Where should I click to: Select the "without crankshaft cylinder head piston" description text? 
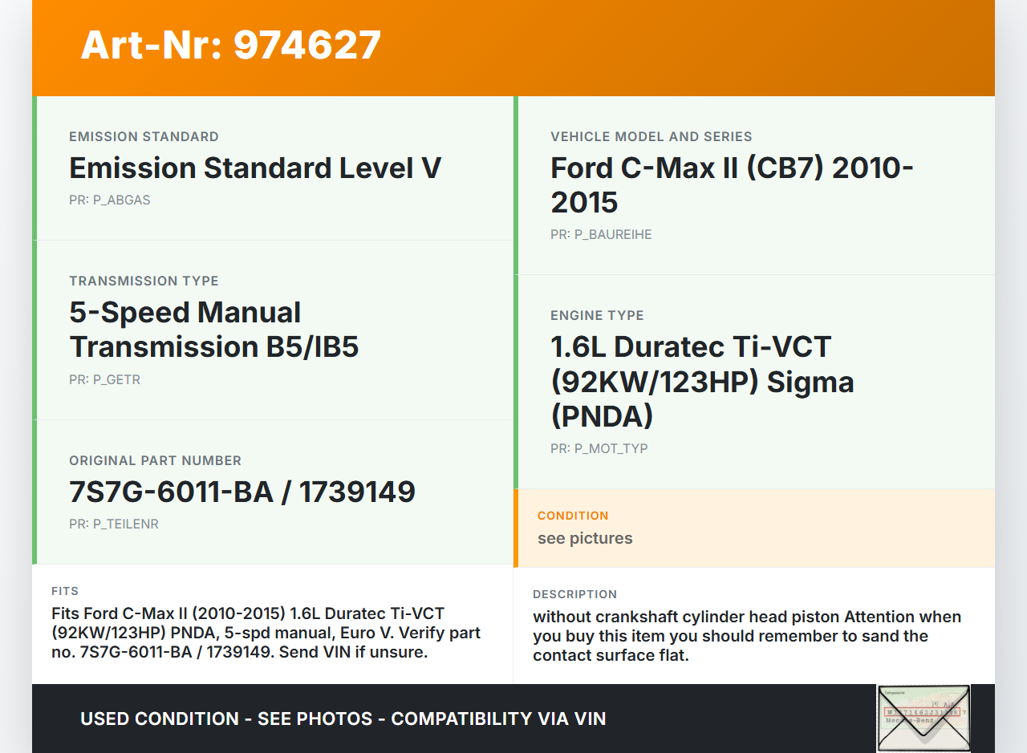[x=747, y=636]
